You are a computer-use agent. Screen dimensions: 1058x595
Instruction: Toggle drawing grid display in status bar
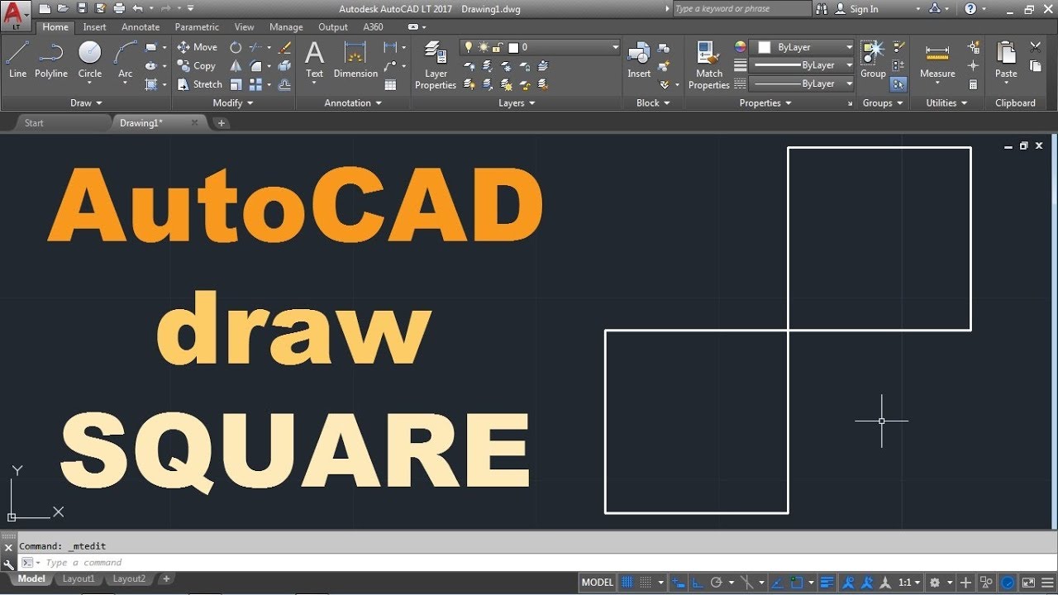(x=627, y=583)
